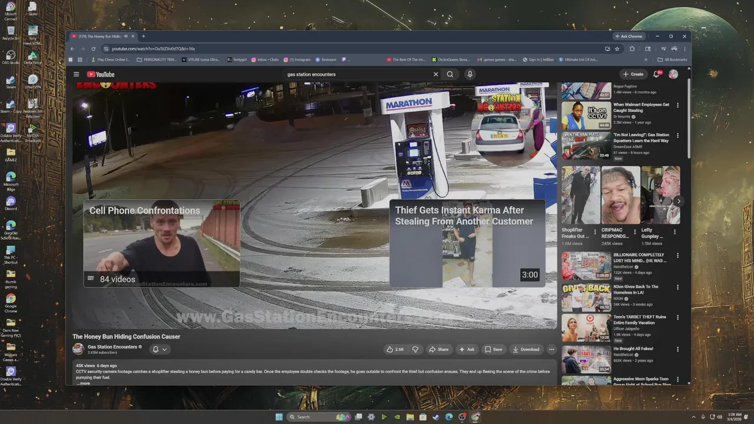
Task: Click the Download button
Action: (x=526, y=349)
